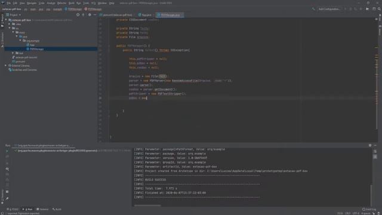Click the expand/collapse all icon in Project panel
382x215 pixels.
pos(84,15)
